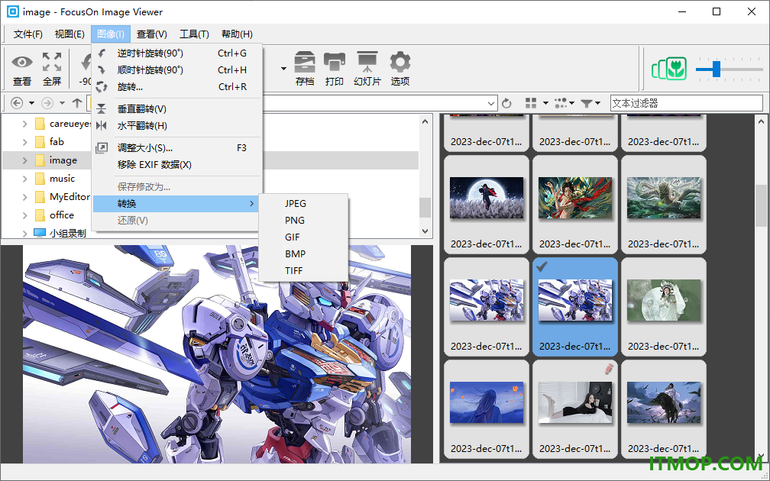770x481 pixels.
Task: Click the 顺时针旋转 rotate icon in menu
Action: tap(102, 69)
